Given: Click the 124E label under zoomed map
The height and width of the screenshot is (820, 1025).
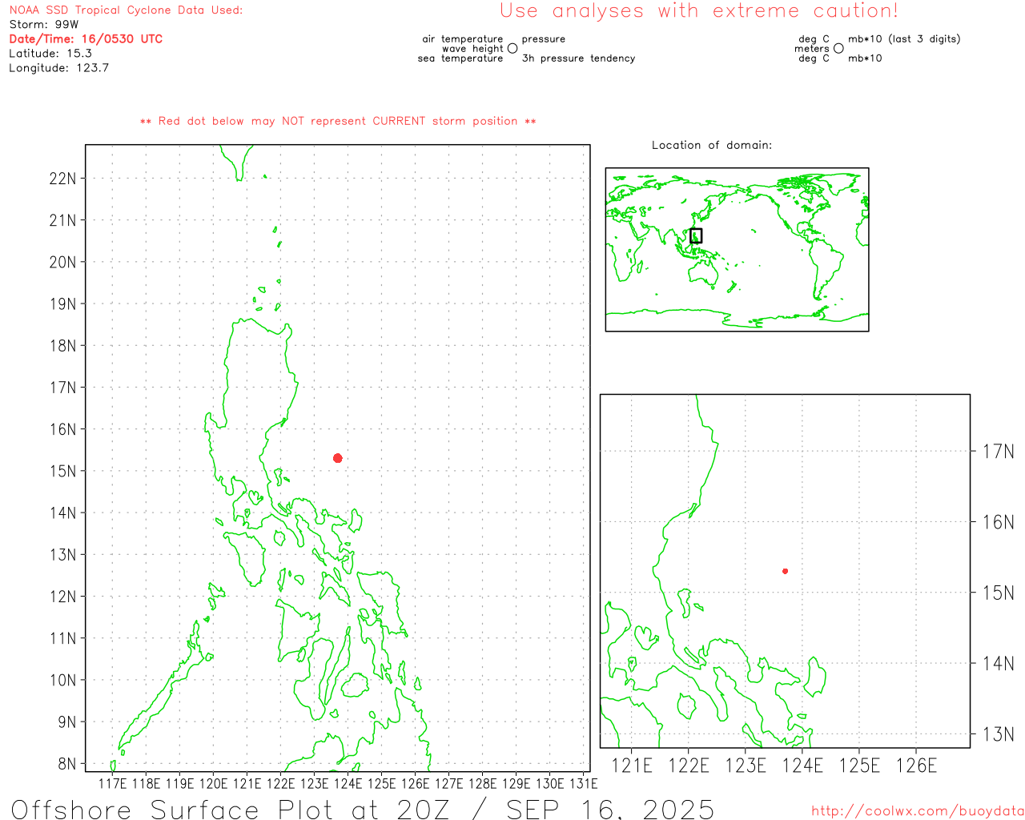Looking at the screenshot, I should [802, 766].
